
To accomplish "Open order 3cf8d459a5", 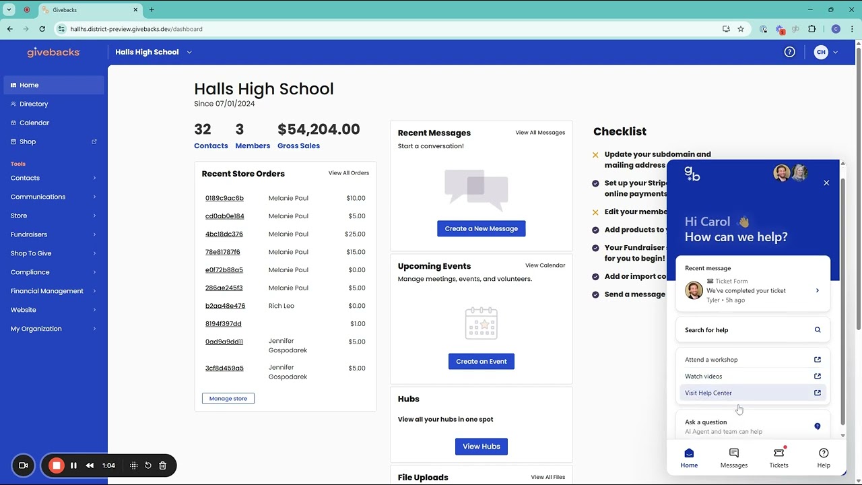I will coord(224,368).
